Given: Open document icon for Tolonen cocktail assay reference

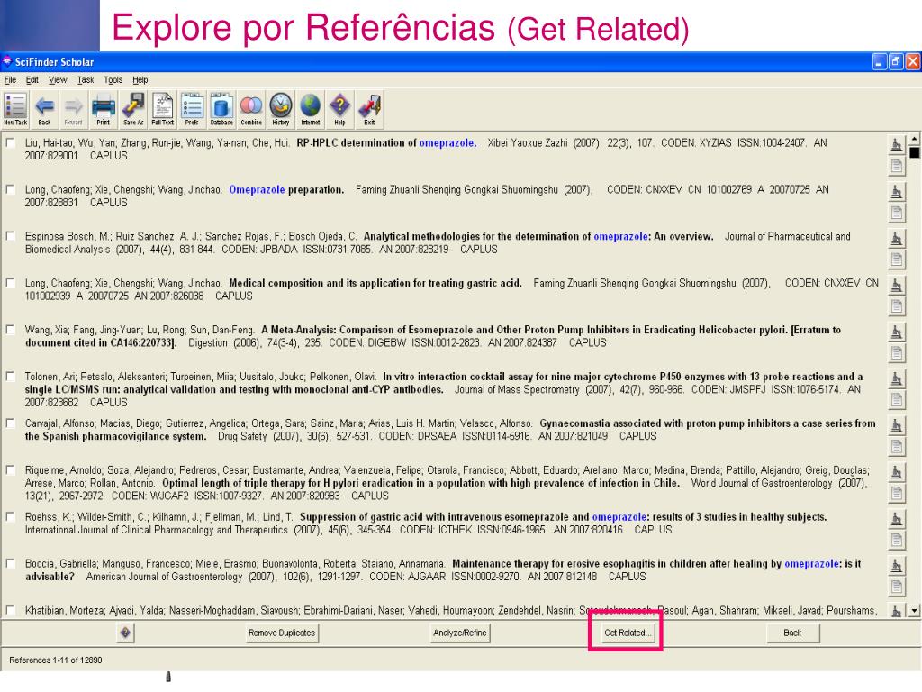Looking at the screenshot, I should click(x=896, y=400).
